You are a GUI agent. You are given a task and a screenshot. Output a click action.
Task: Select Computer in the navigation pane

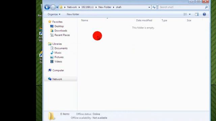(x=58, y=70)
